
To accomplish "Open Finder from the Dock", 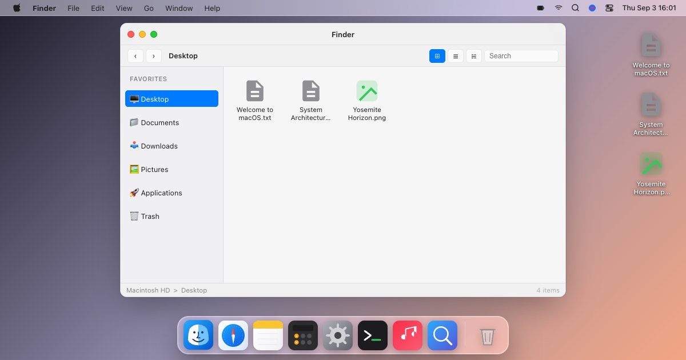I will [198, 335].
